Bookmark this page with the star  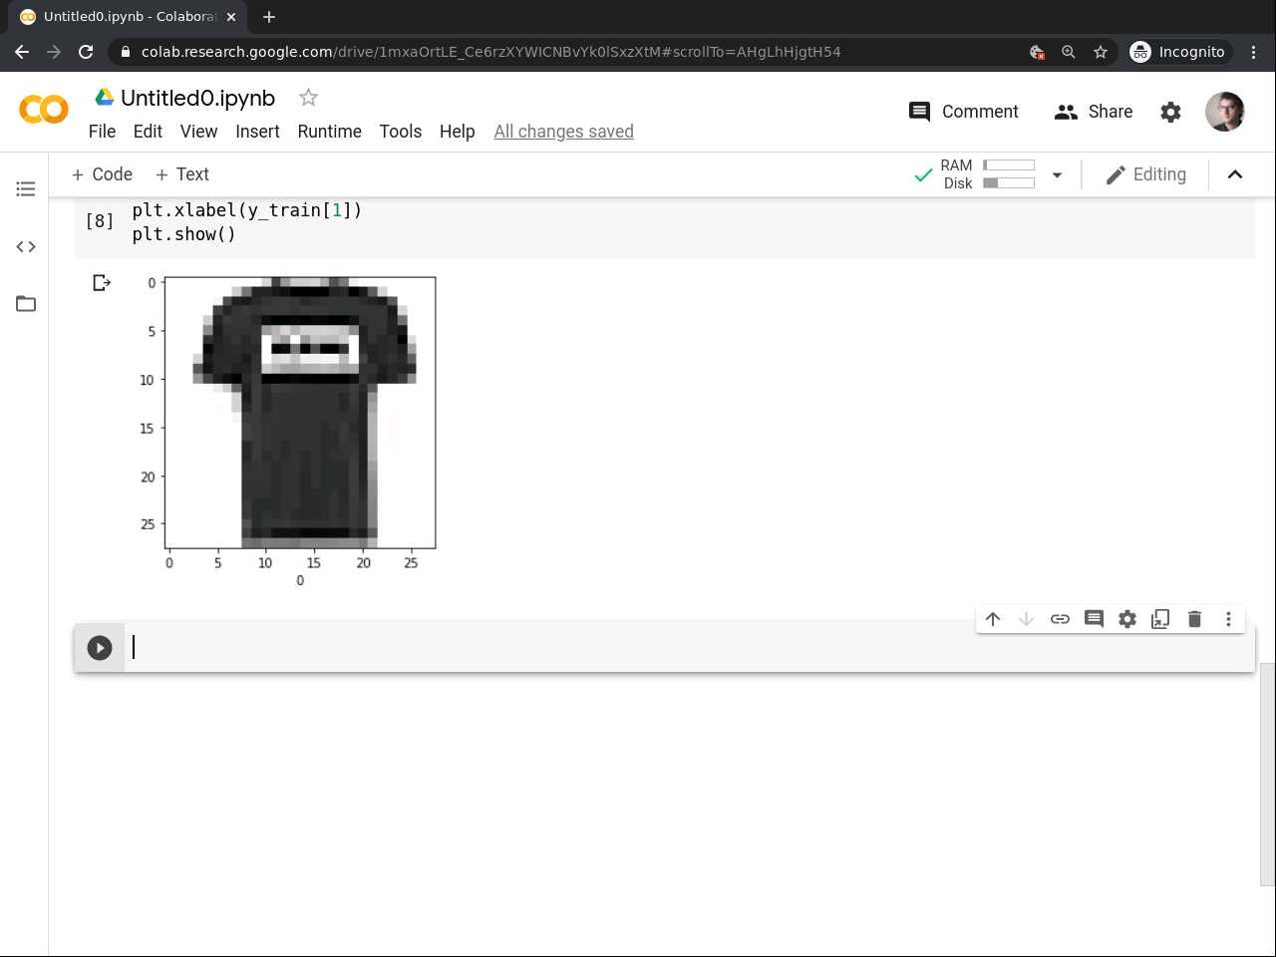point(1101,52)
